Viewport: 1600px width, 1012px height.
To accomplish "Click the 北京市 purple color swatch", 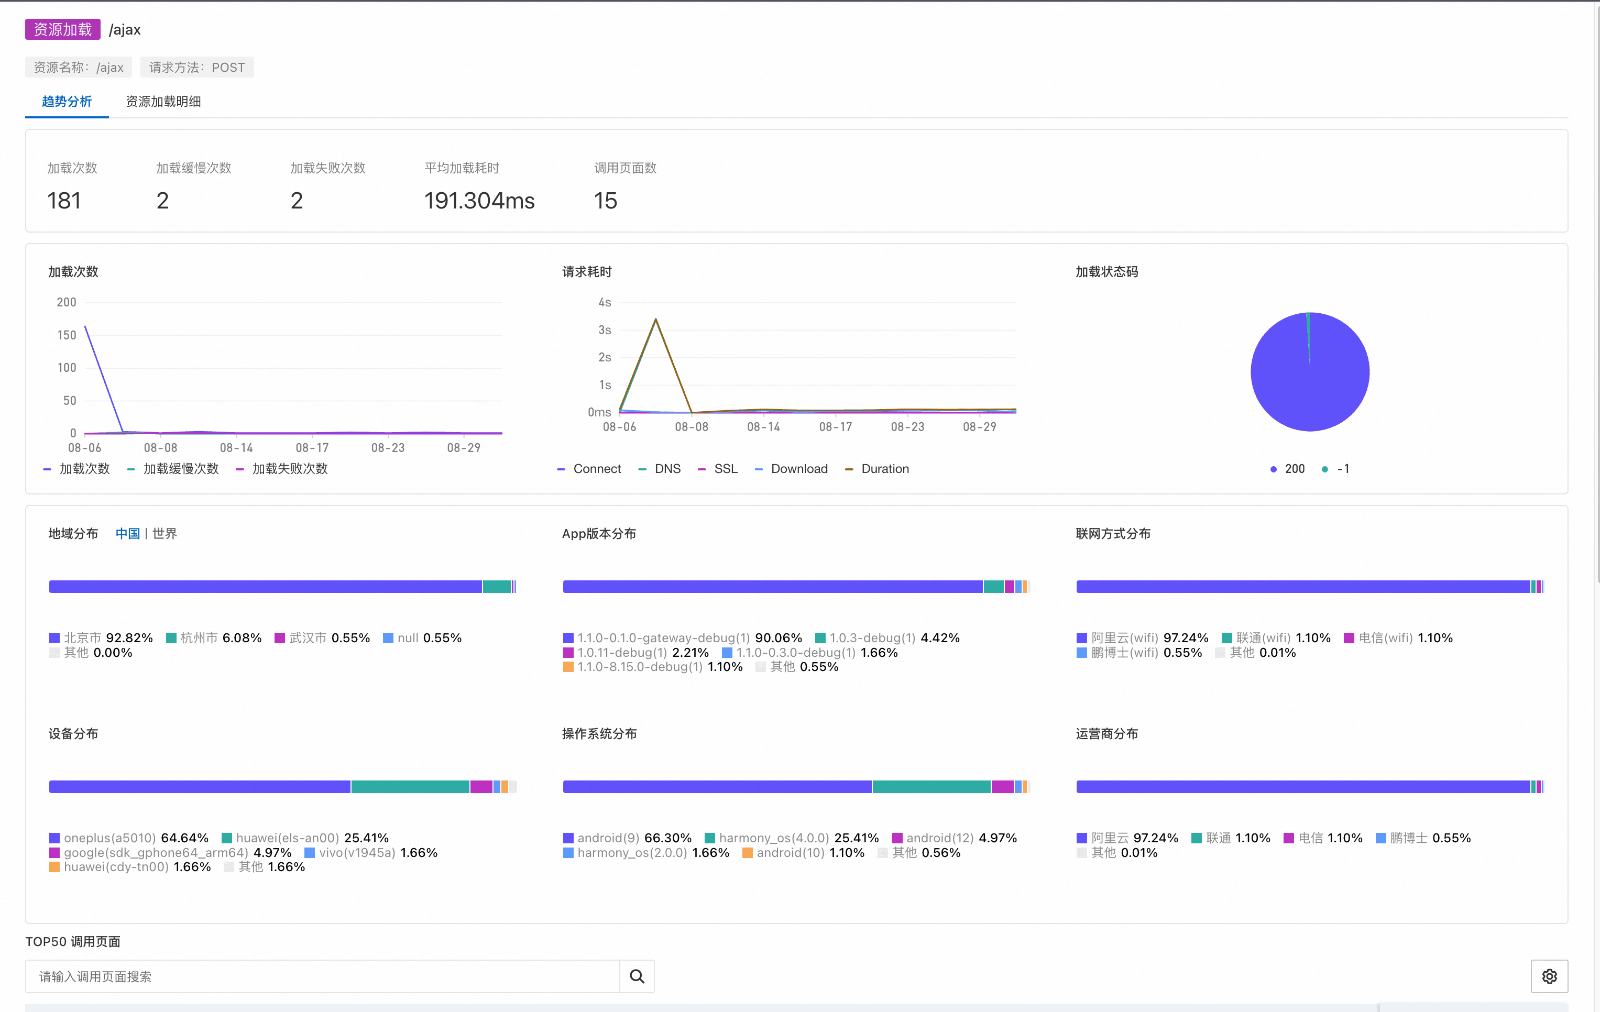I will (54, 638).
